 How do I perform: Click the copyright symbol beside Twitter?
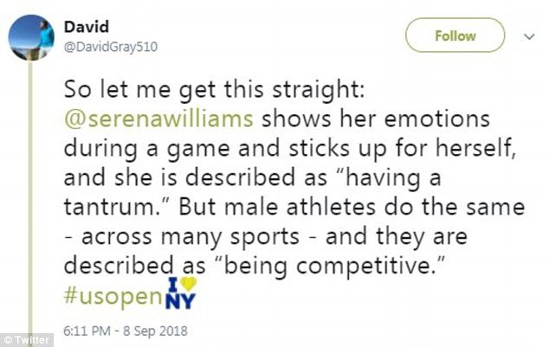tap(7, 340)
